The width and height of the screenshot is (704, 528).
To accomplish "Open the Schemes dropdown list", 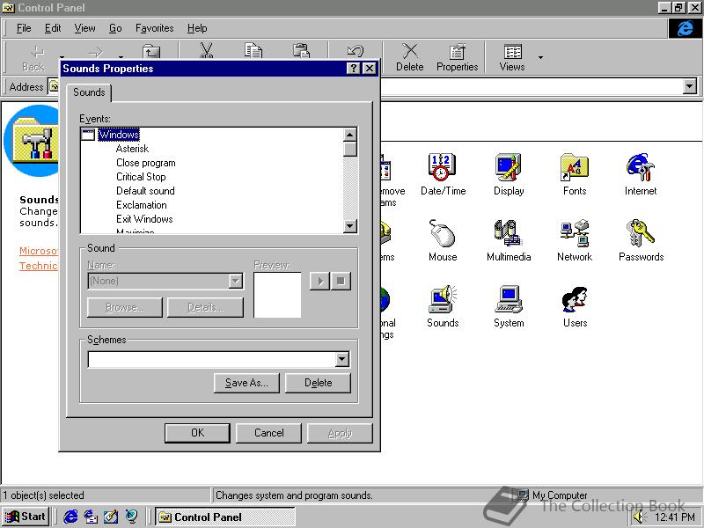I will click(x=341, y=359).
